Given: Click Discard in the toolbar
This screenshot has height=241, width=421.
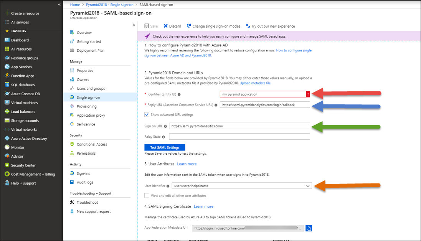Looking at the screenshot, I should (x=172, y=26).
